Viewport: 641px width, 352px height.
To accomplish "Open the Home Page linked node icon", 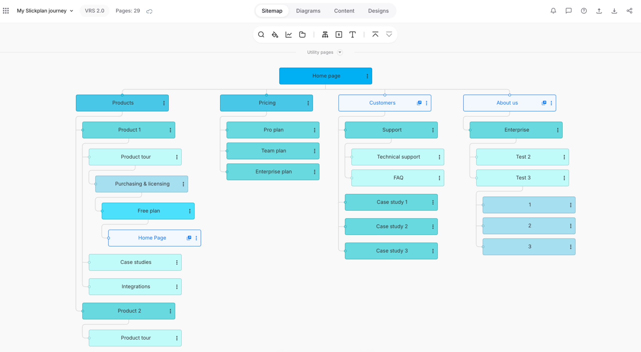I will pos(189,238).
